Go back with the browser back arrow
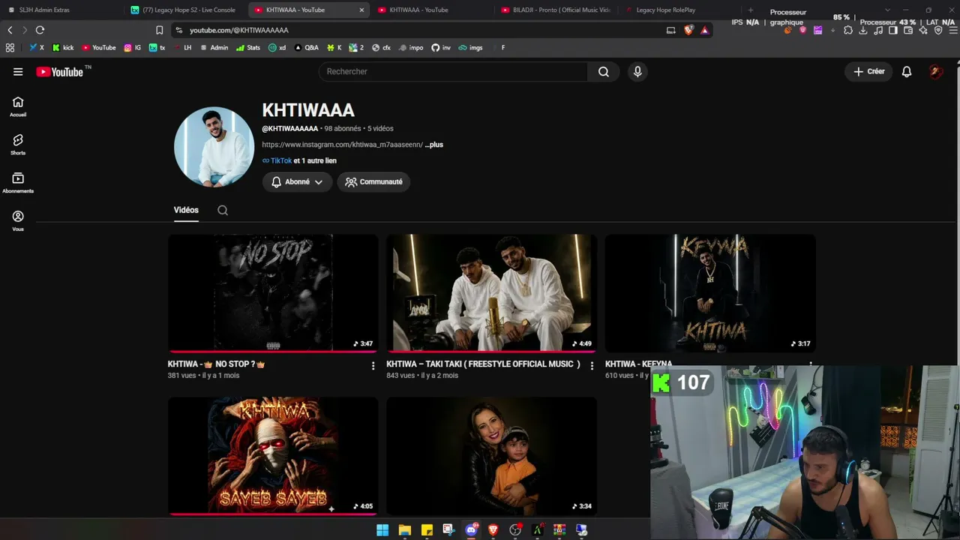The width and height of the screenshot is (960, 540). (x=10, y=30)
